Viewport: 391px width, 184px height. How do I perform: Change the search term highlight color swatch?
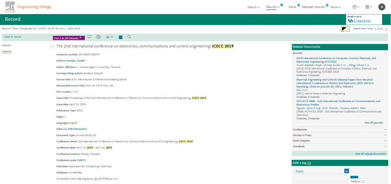(345, 29)
